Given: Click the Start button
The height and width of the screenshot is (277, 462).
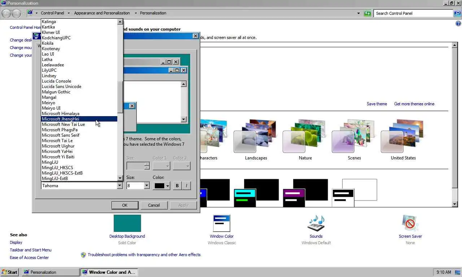Looking at the screenshot, I should coord(10,272).
